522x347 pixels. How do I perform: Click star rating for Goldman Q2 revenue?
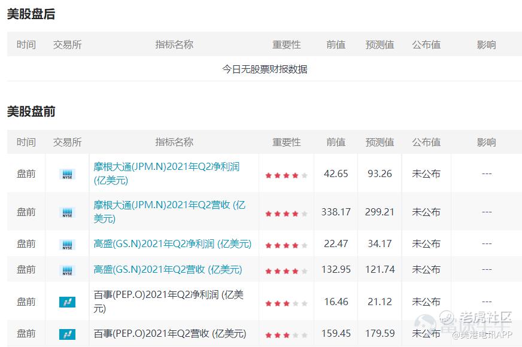click(x=286, y=271)
